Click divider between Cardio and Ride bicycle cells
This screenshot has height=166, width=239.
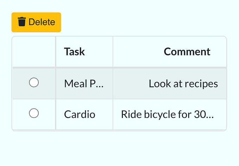tap(113, 114)
